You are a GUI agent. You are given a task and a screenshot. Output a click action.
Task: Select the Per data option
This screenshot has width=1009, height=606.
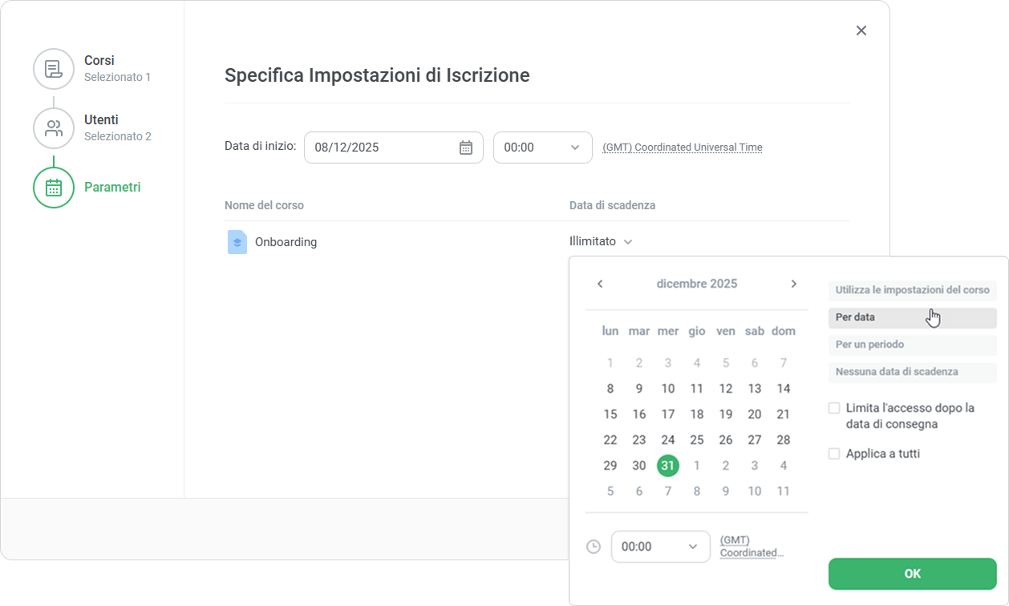(x=912, y=317)
